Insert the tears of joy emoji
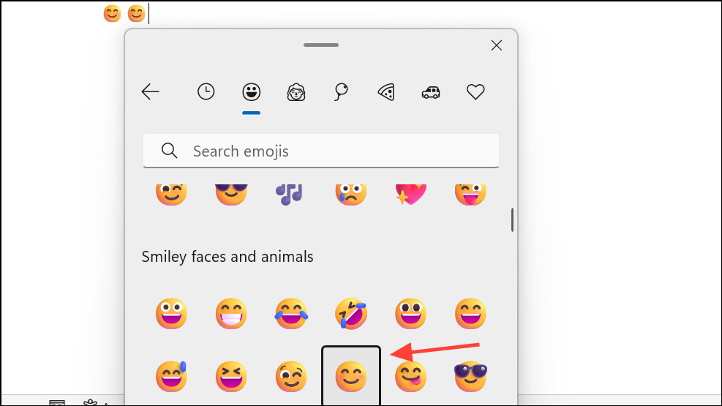This screenshot has height=406, width=722. tap(291, 314)
